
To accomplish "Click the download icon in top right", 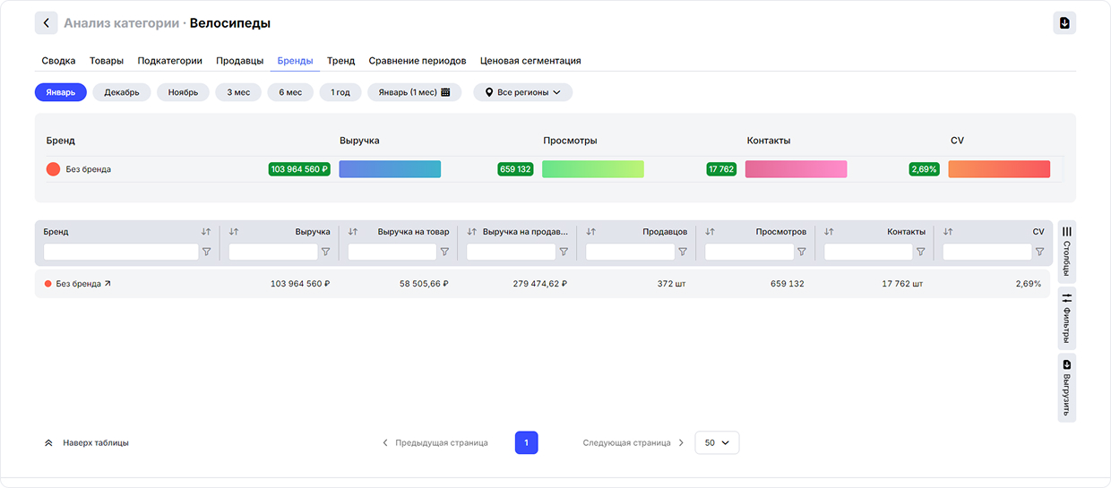I will [x=1064, y=23].
